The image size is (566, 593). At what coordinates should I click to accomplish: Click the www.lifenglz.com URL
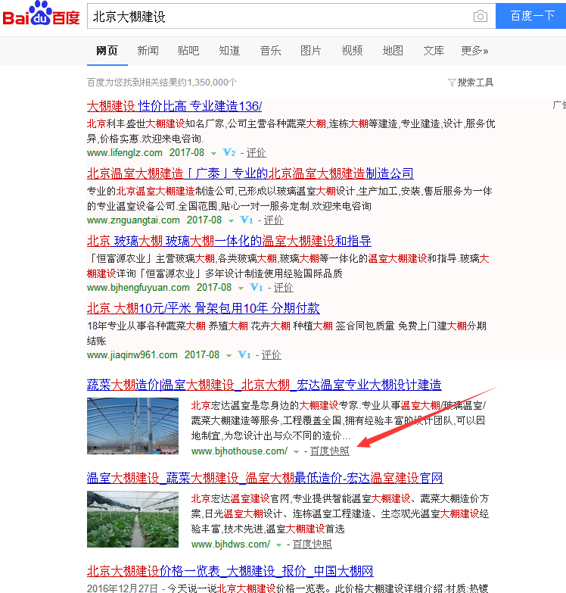click(125, 153)
